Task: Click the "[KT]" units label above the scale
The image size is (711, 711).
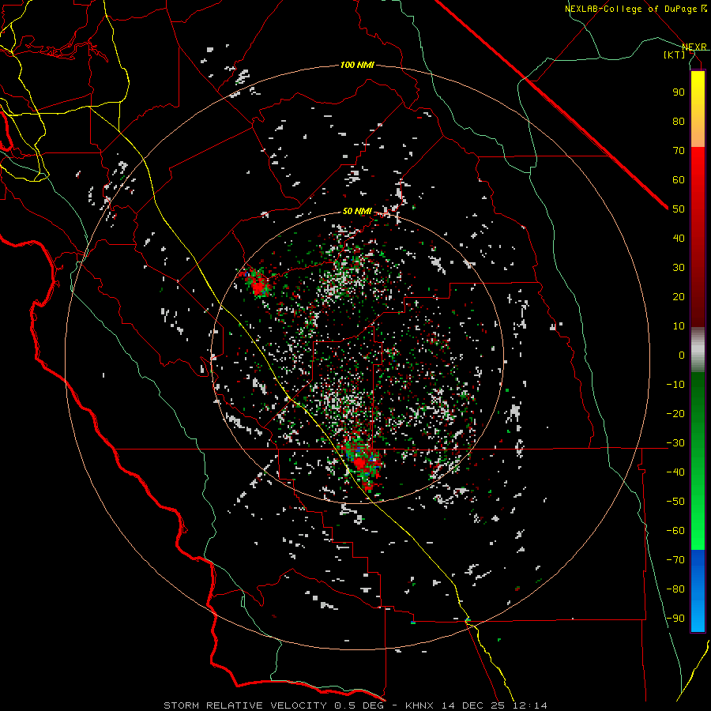Action: [675, 55]
